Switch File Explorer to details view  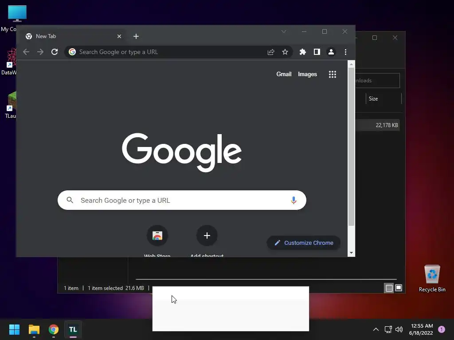(x=389, y=288)
